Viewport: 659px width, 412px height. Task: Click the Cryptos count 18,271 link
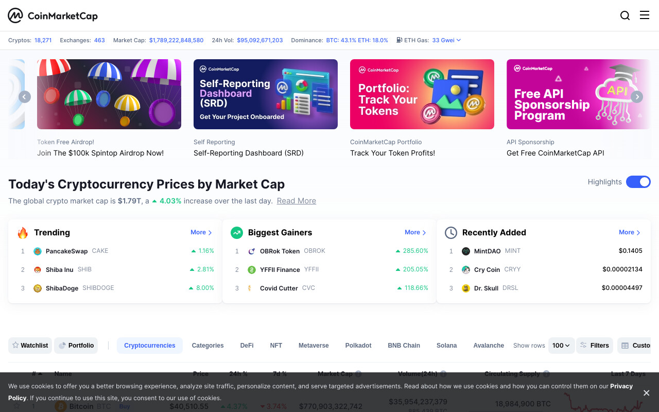(43, 40)
